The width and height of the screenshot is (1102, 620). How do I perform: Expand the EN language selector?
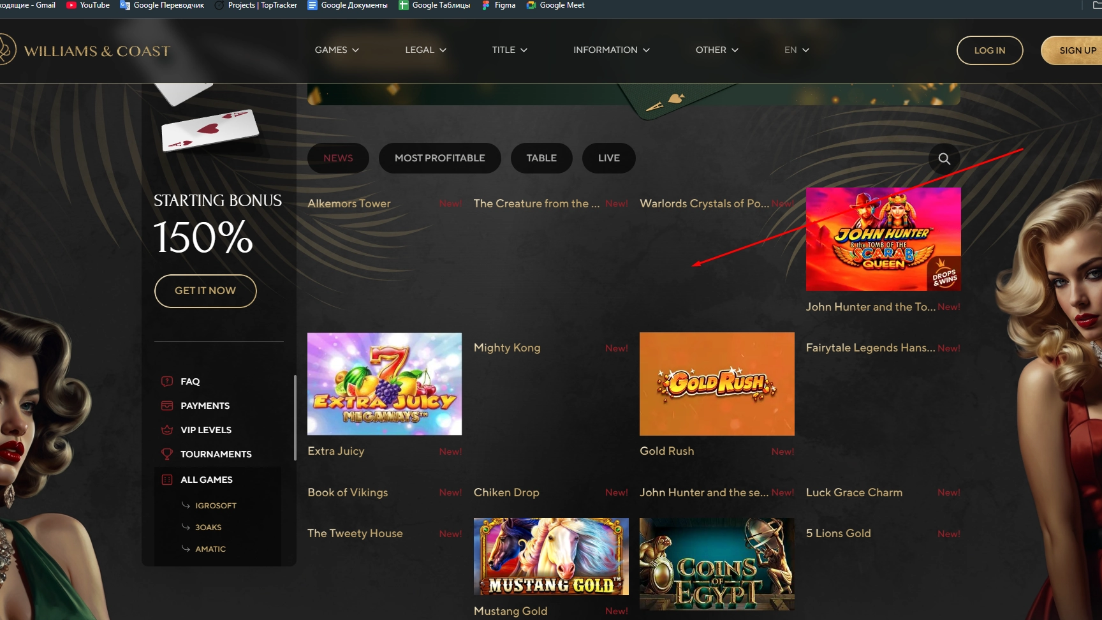tap(797, 50)
